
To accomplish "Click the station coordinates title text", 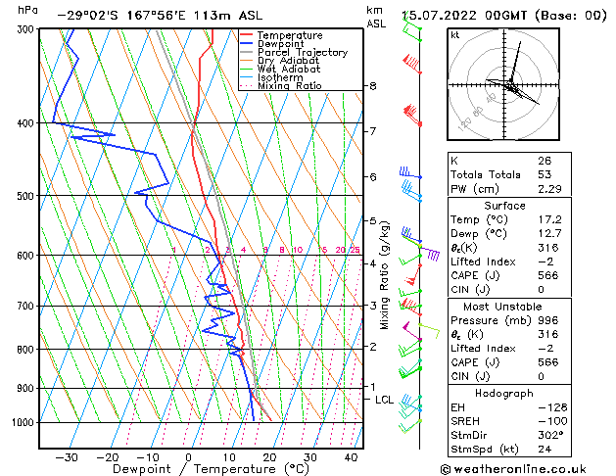I will [x=160, y=16].
